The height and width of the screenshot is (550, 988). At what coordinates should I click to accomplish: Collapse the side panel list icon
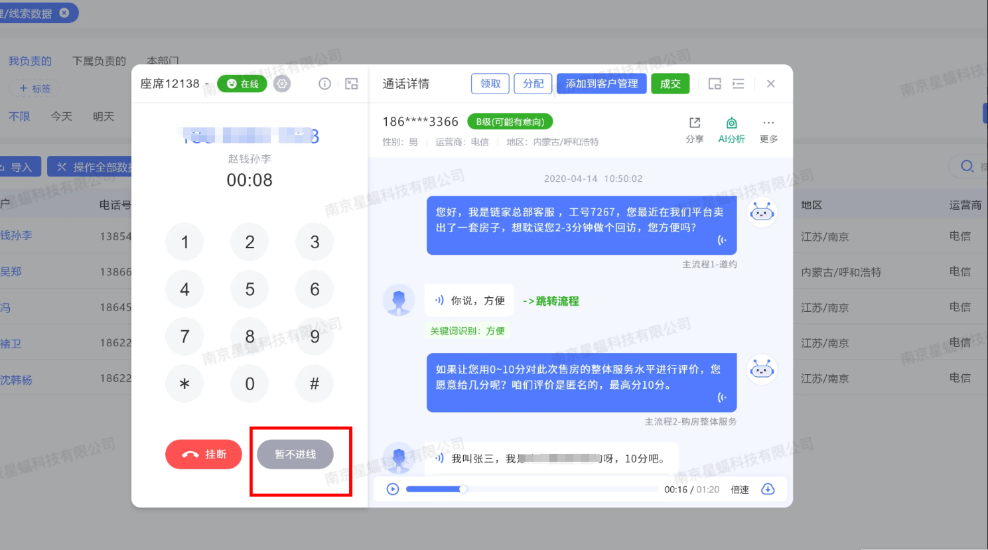738,84
